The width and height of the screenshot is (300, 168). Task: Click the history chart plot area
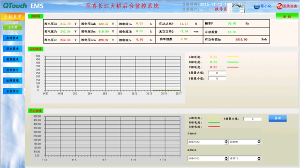[x=113, y=136]
